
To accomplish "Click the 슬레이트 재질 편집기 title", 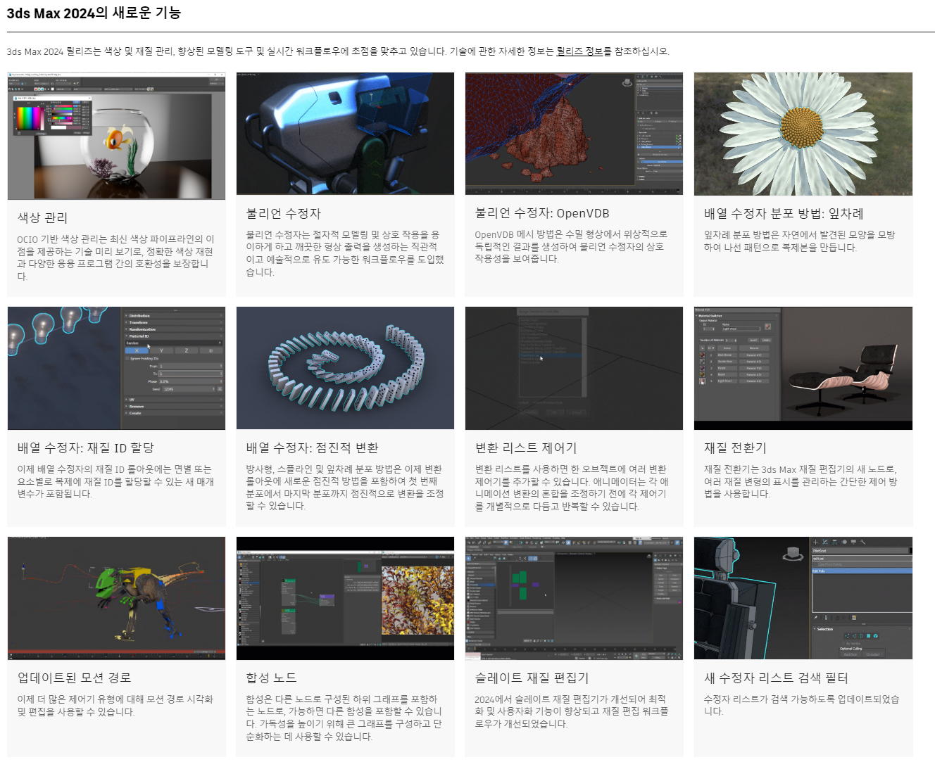I will tap(532, 678).
